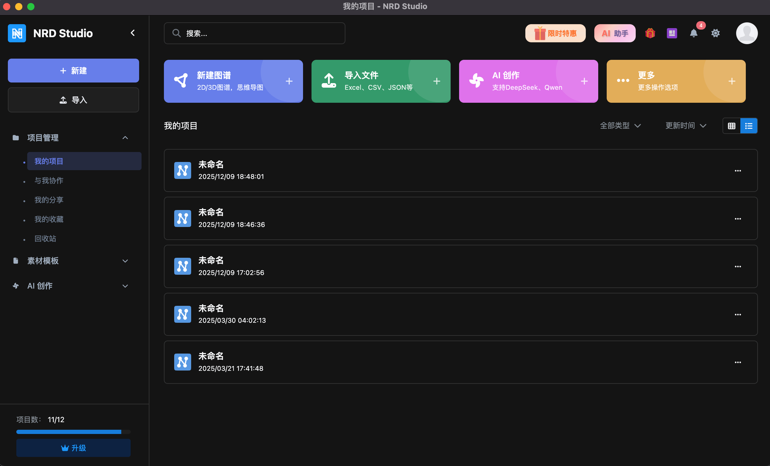Click the red gift box icon
This screenshot has height=466, width=770.
[x=650, y=33]
